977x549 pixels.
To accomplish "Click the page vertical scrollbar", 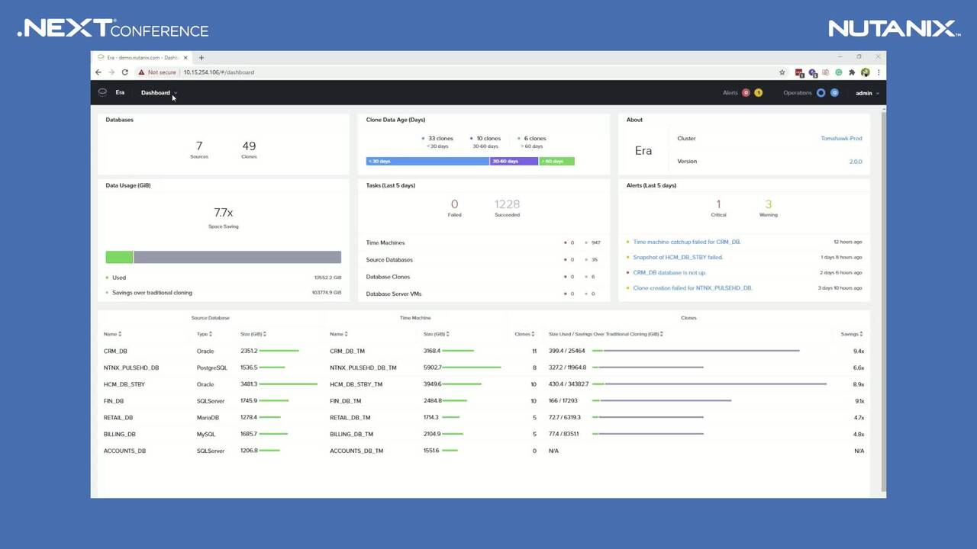I will 883,301.
